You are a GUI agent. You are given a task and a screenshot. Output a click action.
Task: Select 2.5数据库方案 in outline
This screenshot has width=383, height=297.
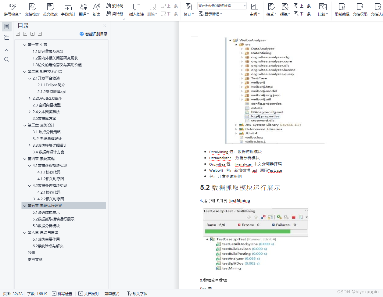tap(45, 119)
